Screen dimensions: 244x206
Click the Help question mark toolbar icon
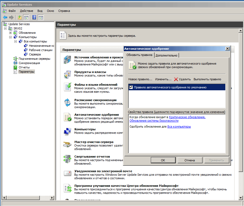click(x=34, y=18)
